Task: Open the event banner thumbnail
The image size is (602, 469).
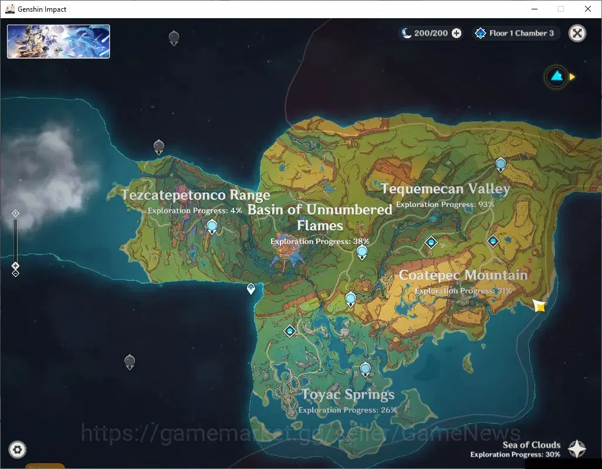Action: coord(58,42)
